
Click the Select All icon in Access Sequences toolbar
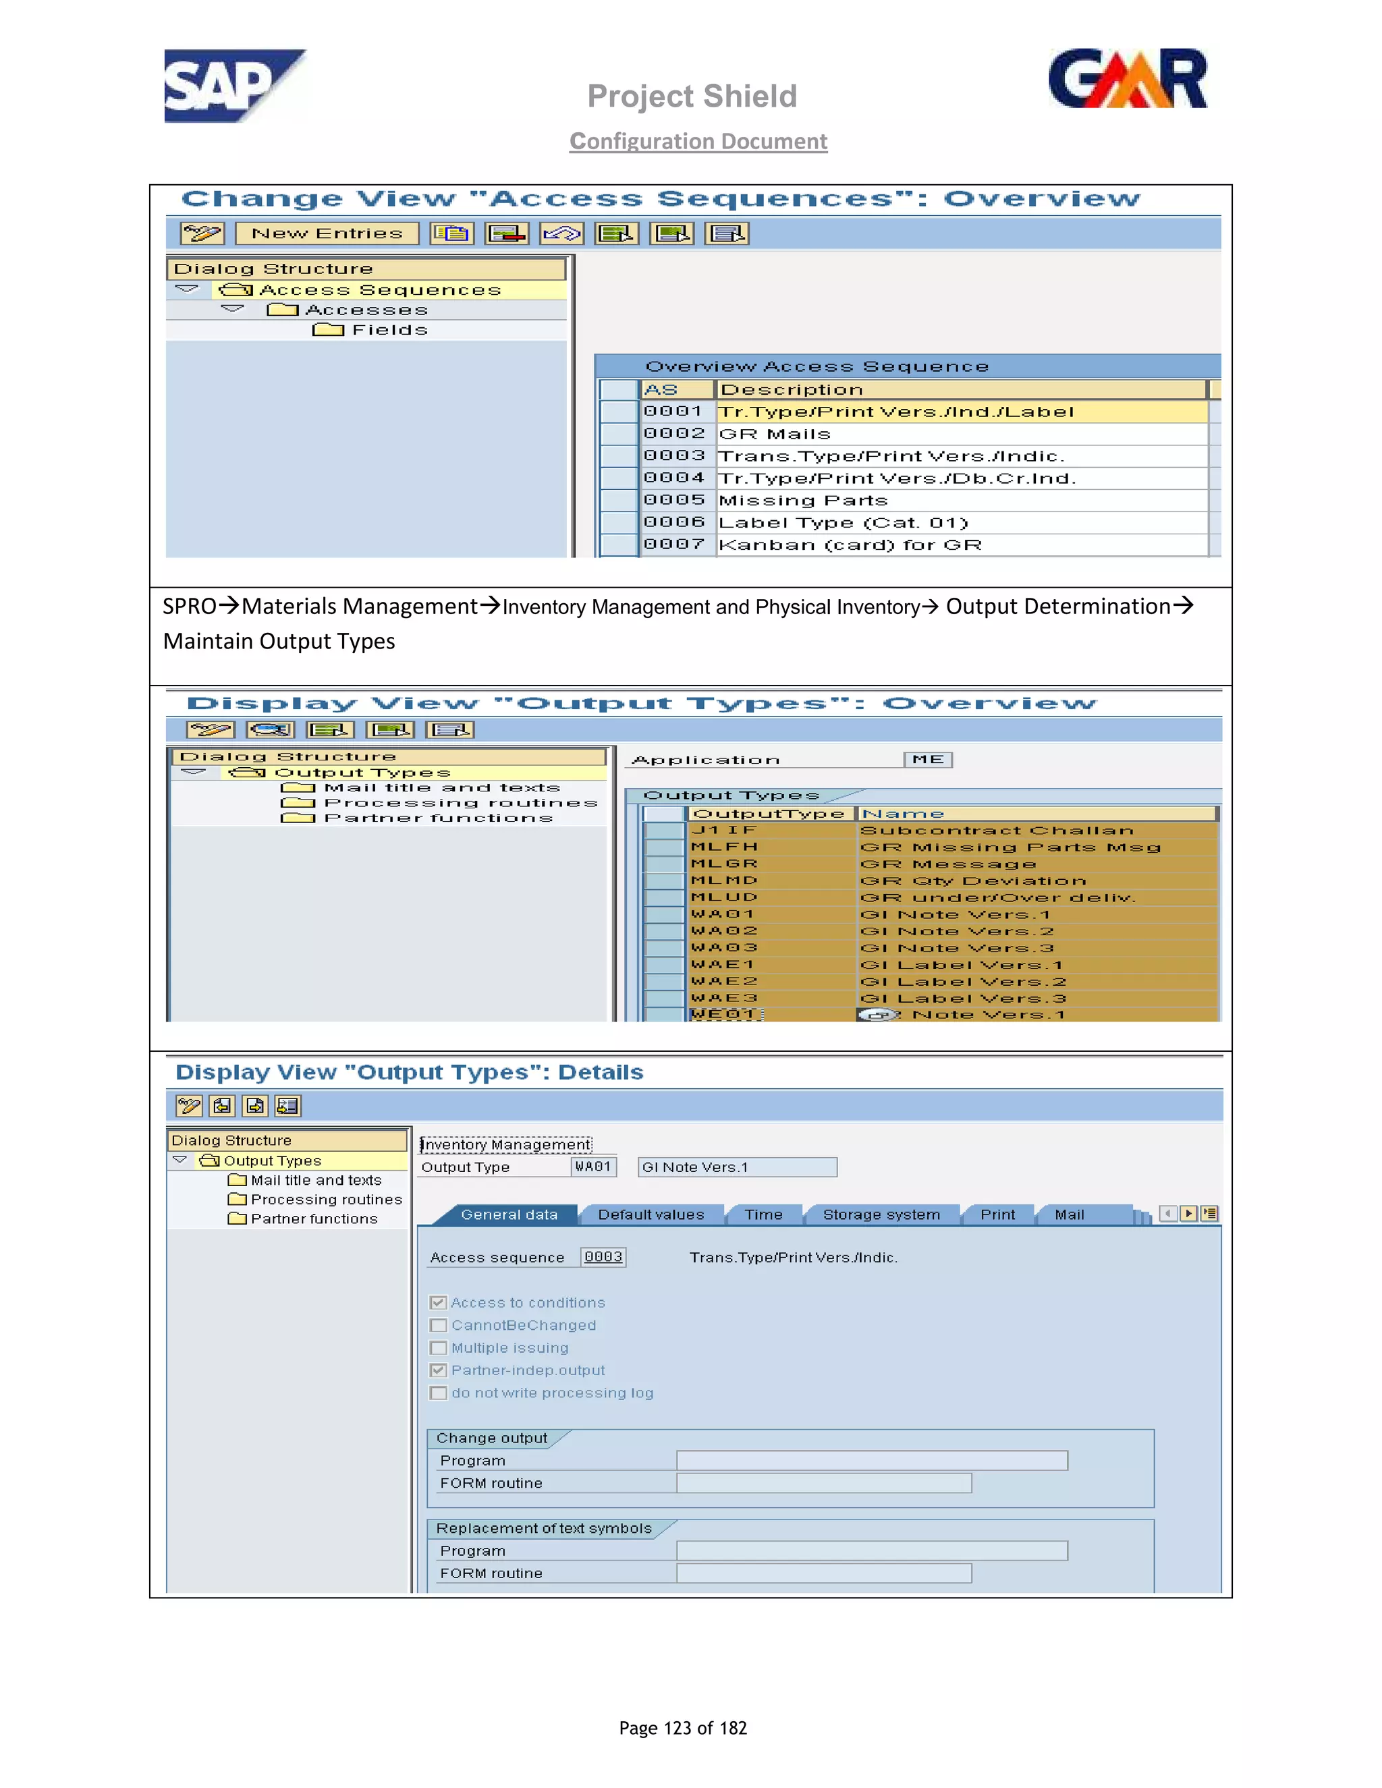(x=617, y=233)
